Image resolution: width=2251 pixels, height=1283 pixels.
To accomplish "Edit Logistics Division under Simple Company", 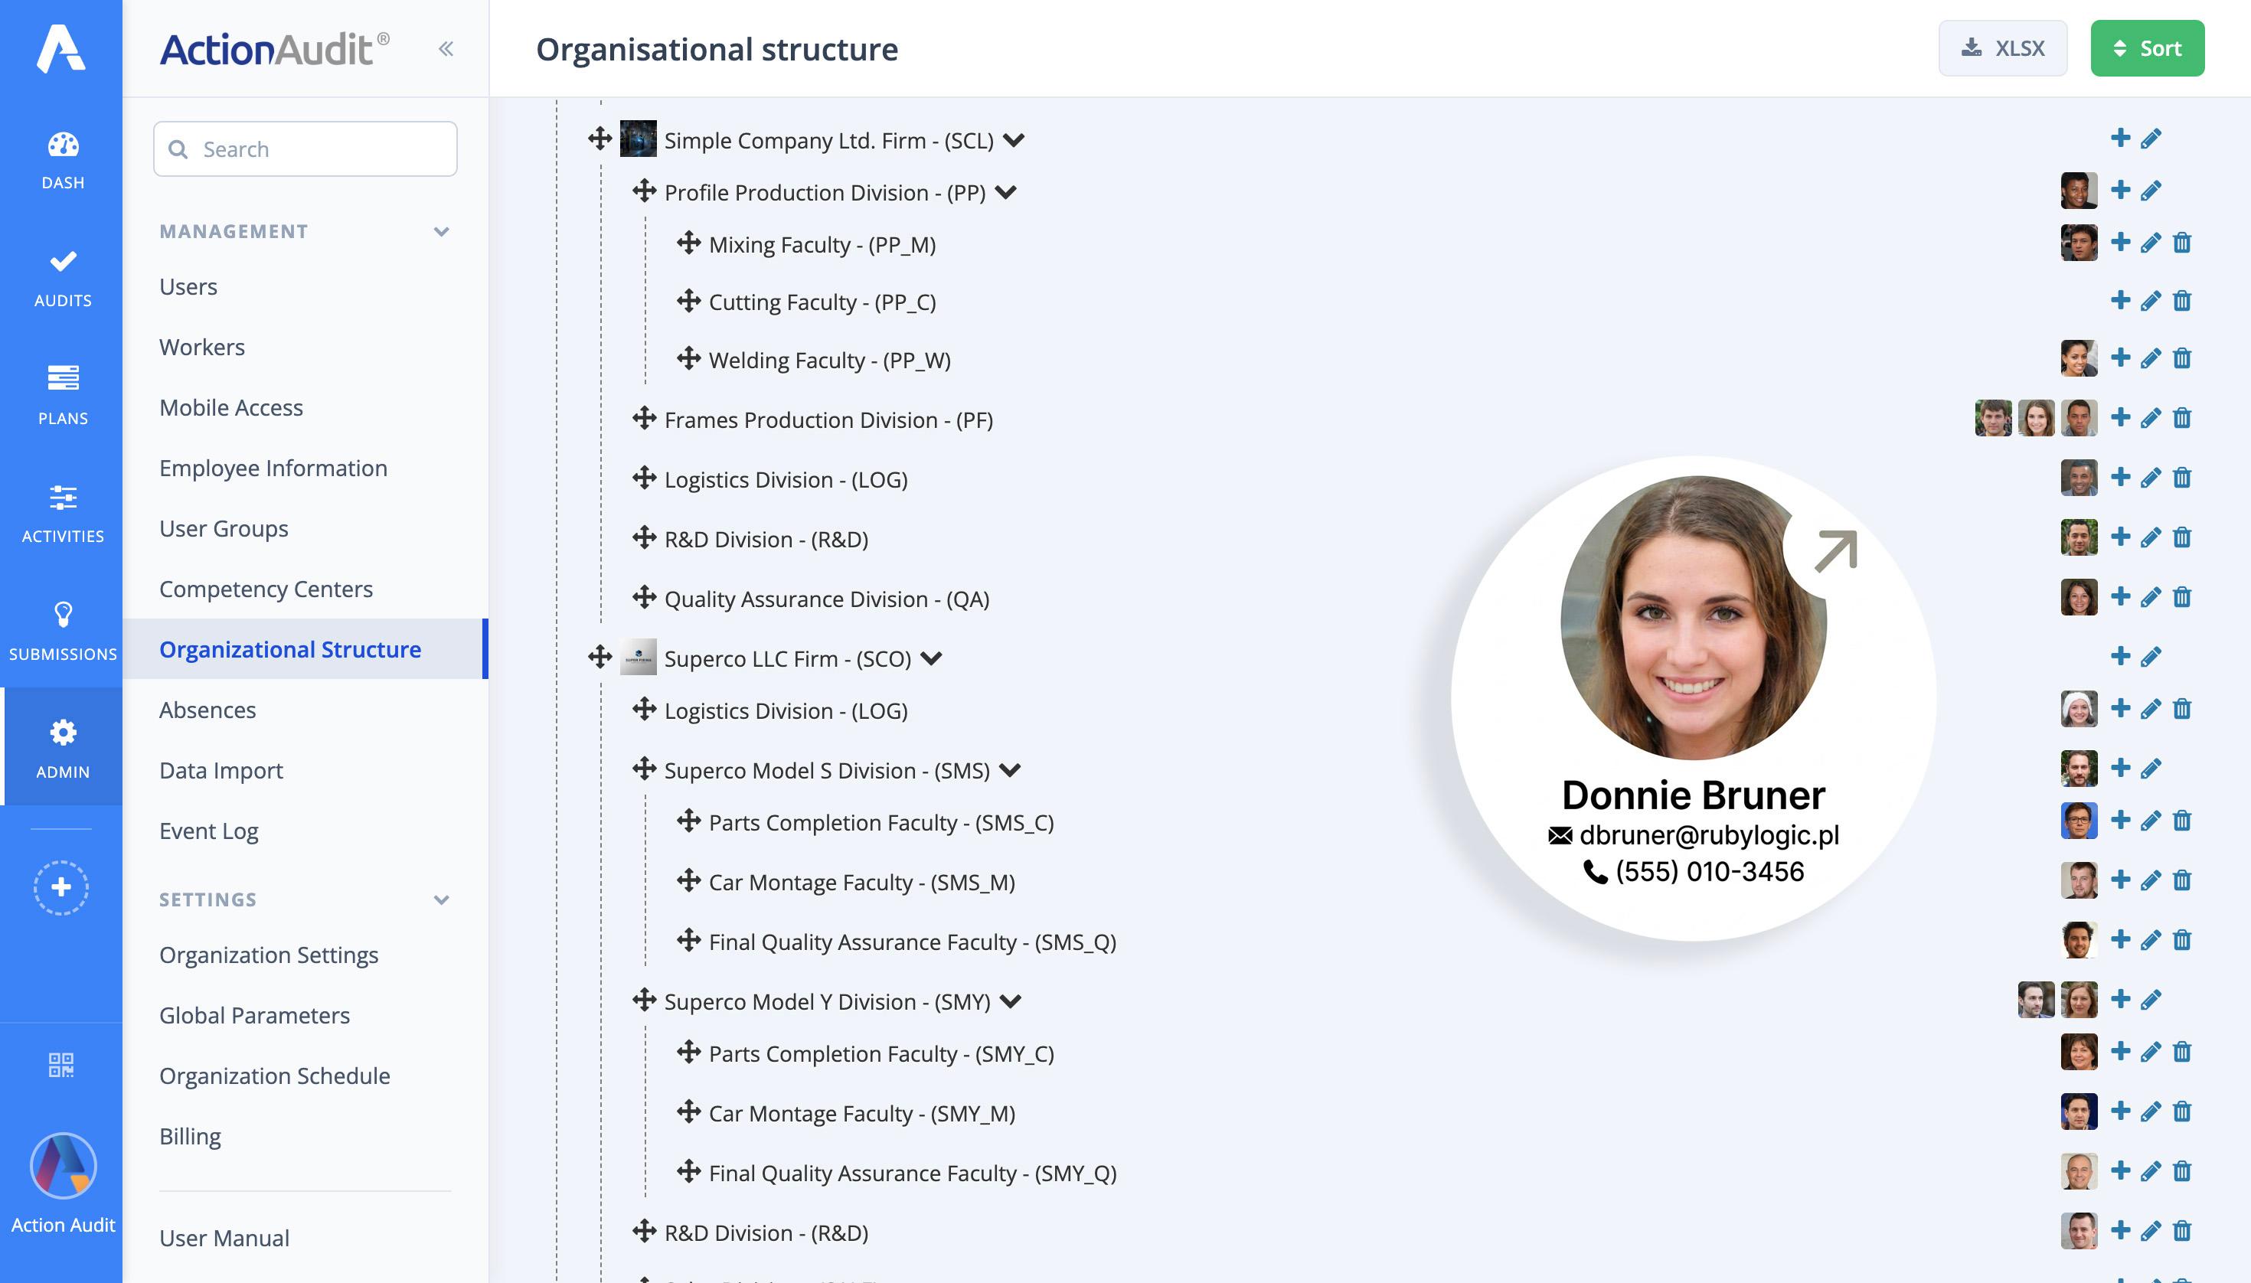I will click(2151, 478).
